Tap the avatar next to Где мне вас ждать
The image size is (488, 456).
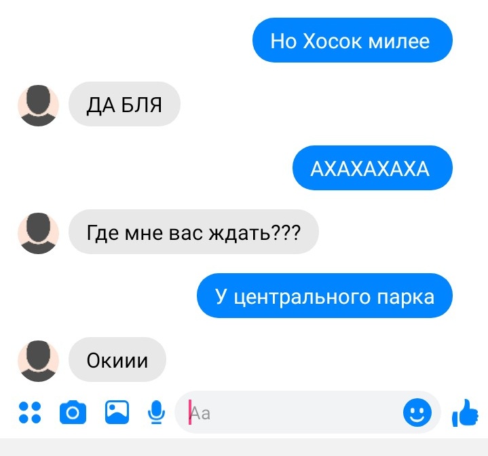pyautogui.click(x=38, y=233)
